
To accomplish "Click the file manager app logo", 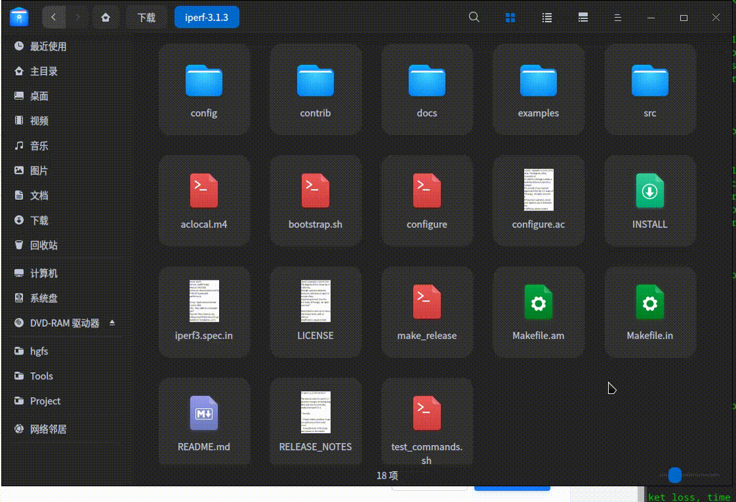I will (19, 17).
